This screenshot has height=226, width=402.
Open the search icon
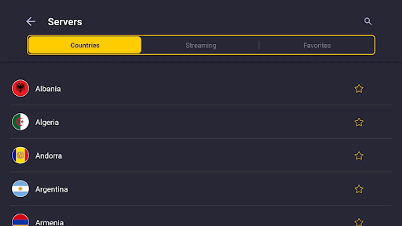[368, 22]
